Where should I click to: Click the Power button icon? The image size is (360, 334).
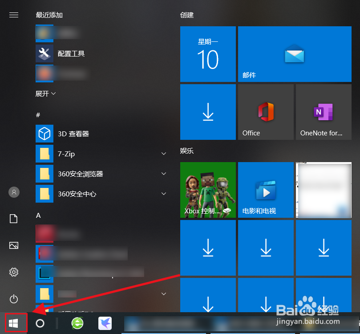coord(14,299)
